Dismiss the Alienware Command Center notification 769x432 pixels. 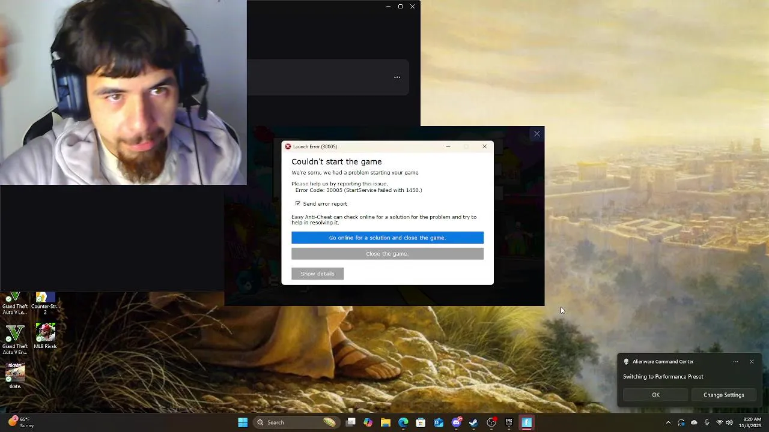[x=752, y=362]
